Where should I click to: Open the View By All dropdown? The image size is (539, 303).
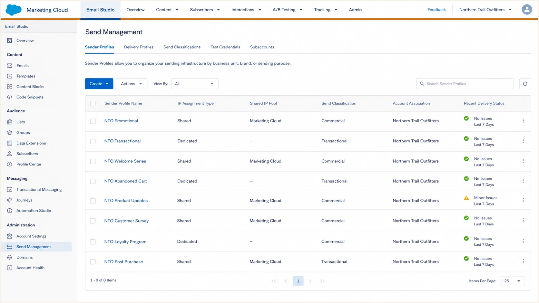pos(195,84)
